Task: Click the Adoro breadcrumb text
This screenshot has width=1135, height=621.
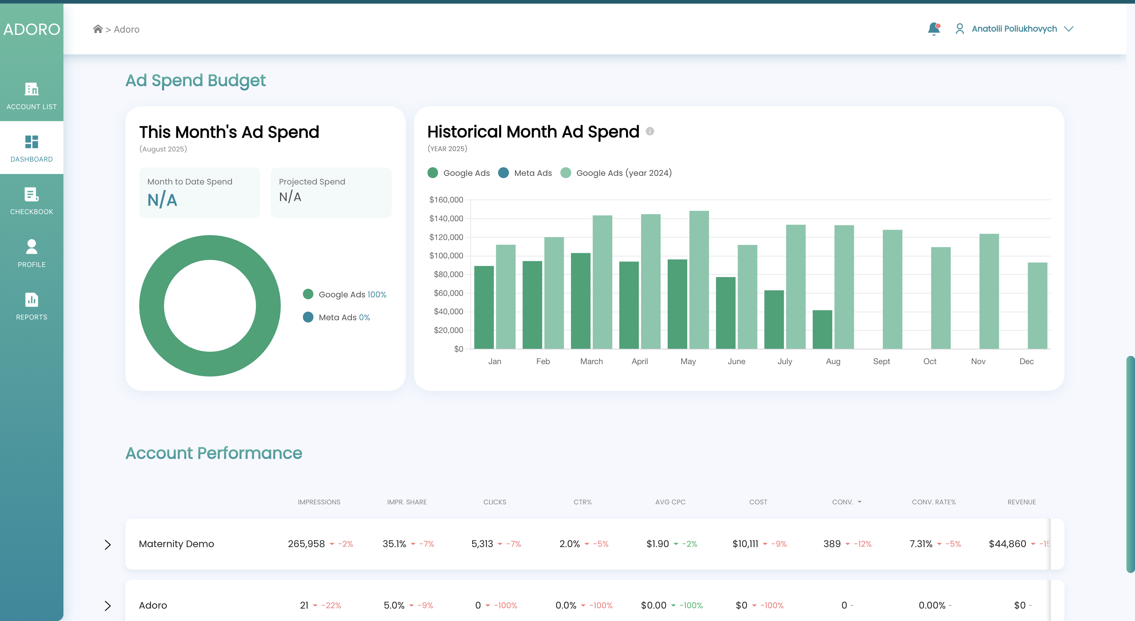Action: (x=126, y=30)
